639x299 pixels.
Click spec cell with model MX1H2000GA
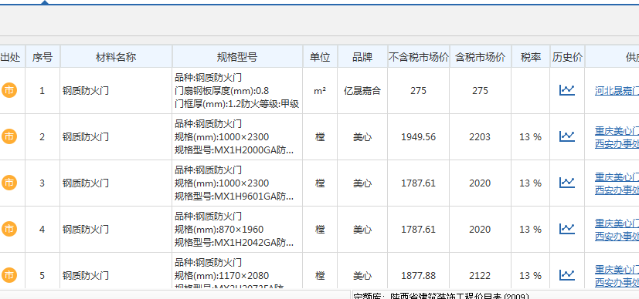[x=237, y=137]
